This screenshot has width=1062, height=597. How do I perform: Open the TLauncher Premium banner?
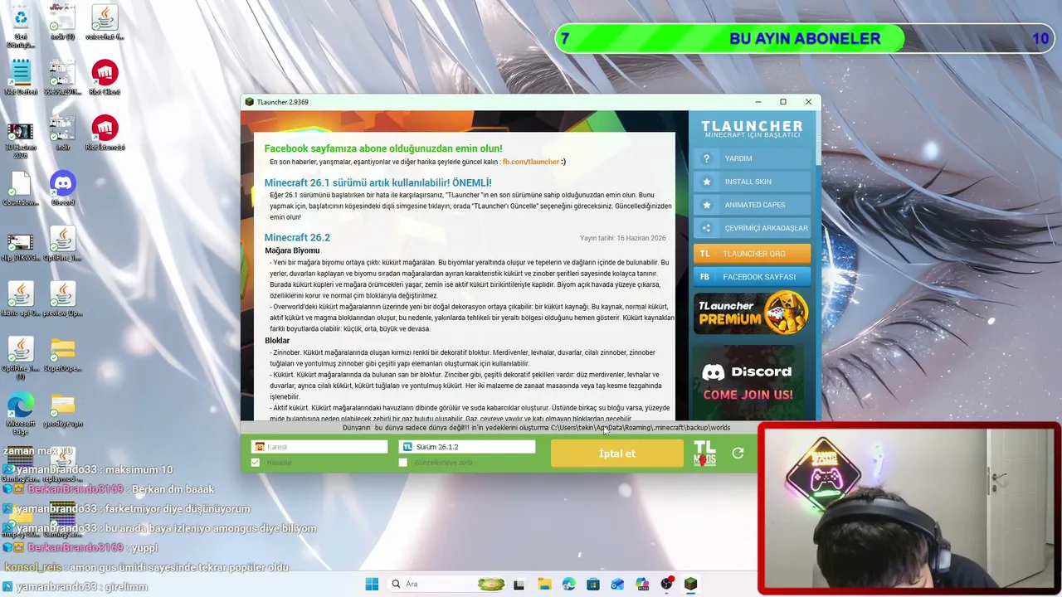pos(752,313)
